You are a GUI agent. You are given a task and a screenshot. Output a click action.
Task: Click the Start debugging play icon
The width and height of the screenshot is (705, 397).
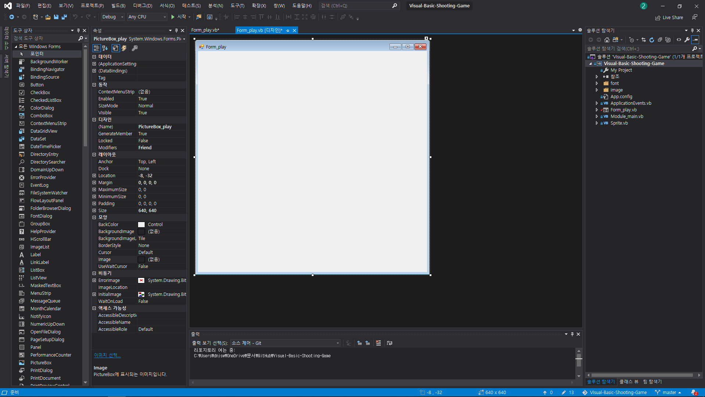coord(173,17)
